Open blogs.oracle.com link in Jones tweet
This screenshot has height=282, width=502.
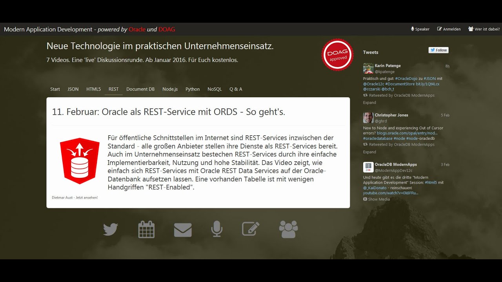(407, 133)
